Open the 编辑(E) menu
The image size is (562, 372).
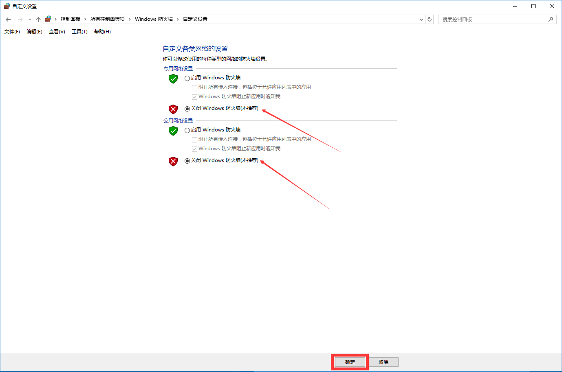coord(34,31)
